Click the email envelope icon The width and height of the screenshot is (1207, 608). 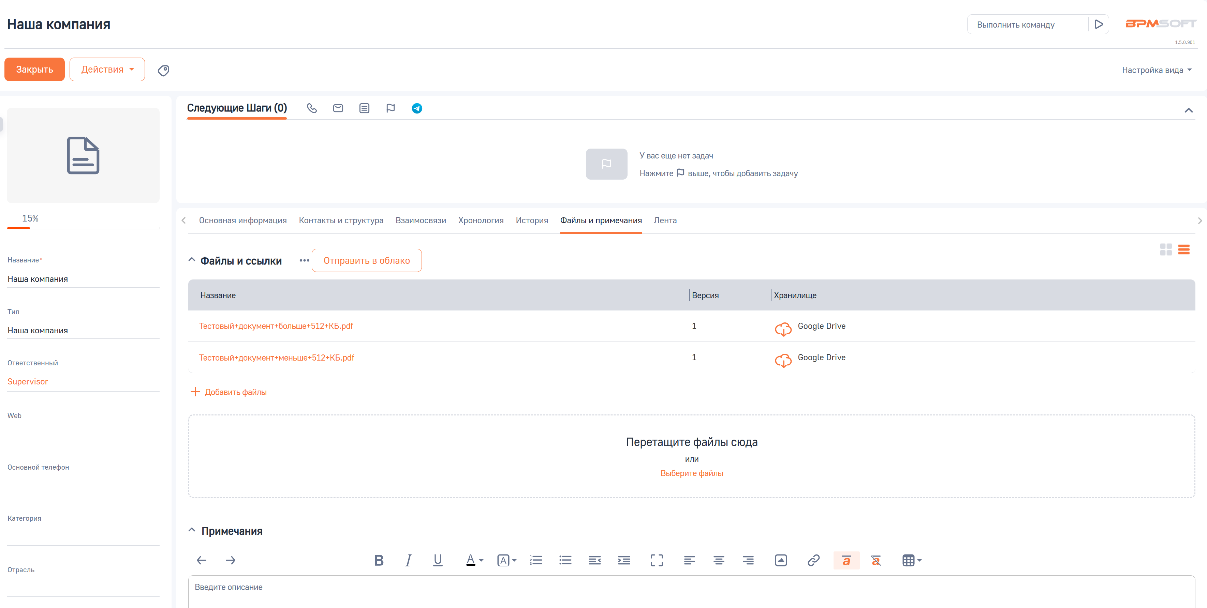click(x=338, y=109)
